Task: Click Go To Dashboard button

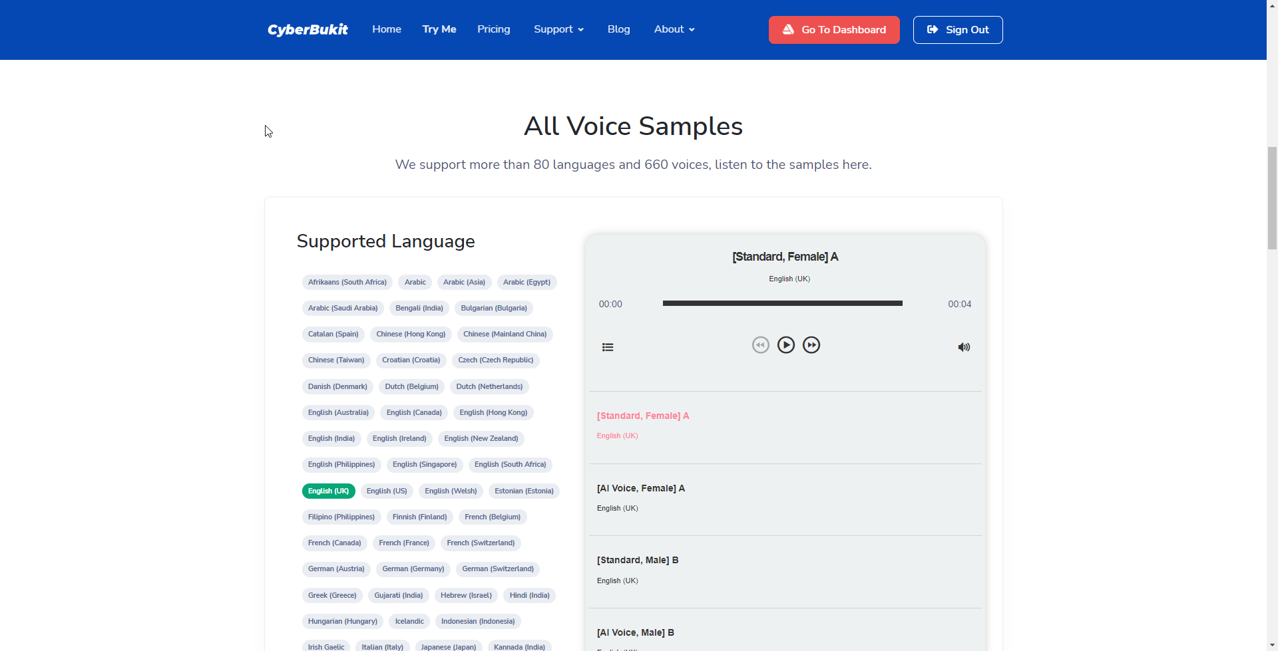Action: 834,30
